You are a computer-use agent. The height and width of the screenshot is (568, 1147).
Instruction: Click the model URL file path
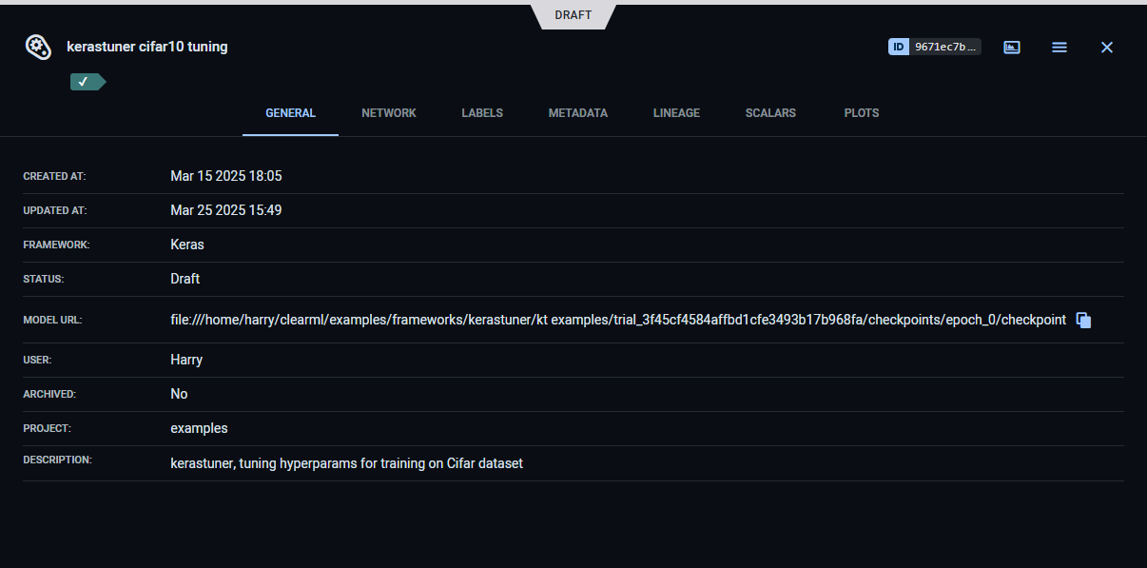[x=617, y=321]
